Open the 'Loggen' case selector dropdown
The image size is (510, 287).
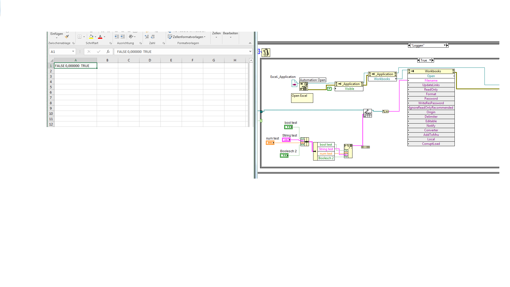click(x=445, y=45)
